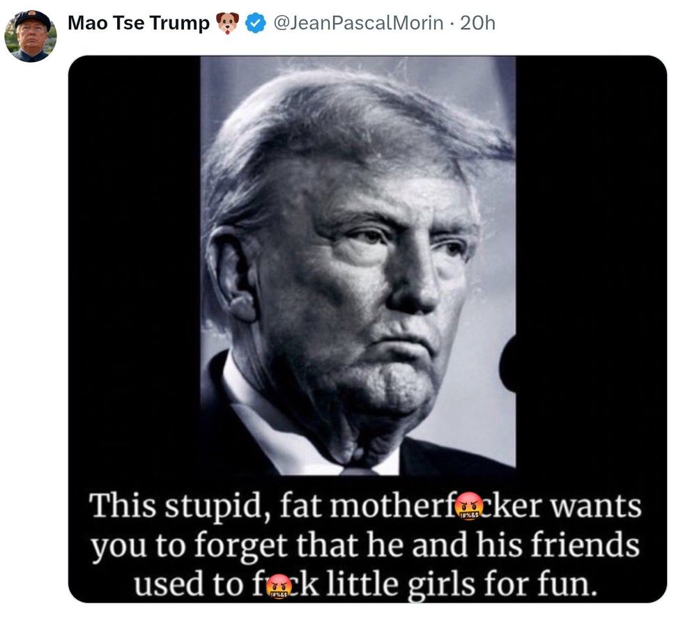Click the dark semicircle notch on the photo edge

pyautogui.click(x=508, y=364)
